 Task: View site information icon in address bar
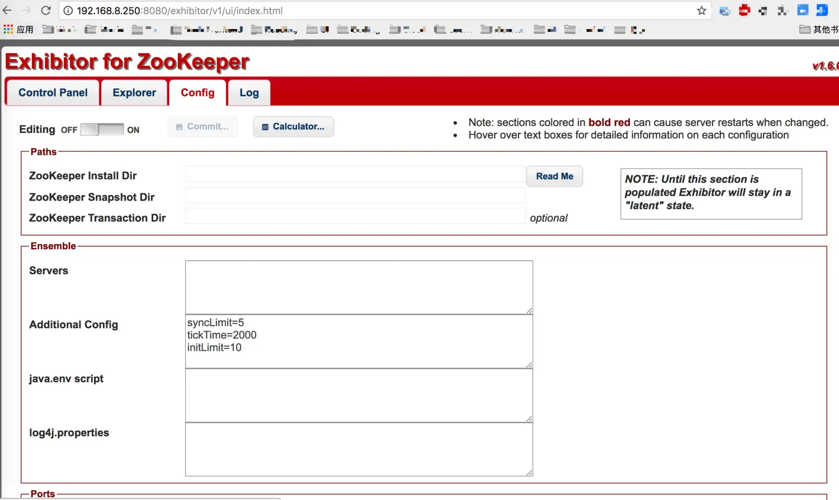[x=68, y=11]
